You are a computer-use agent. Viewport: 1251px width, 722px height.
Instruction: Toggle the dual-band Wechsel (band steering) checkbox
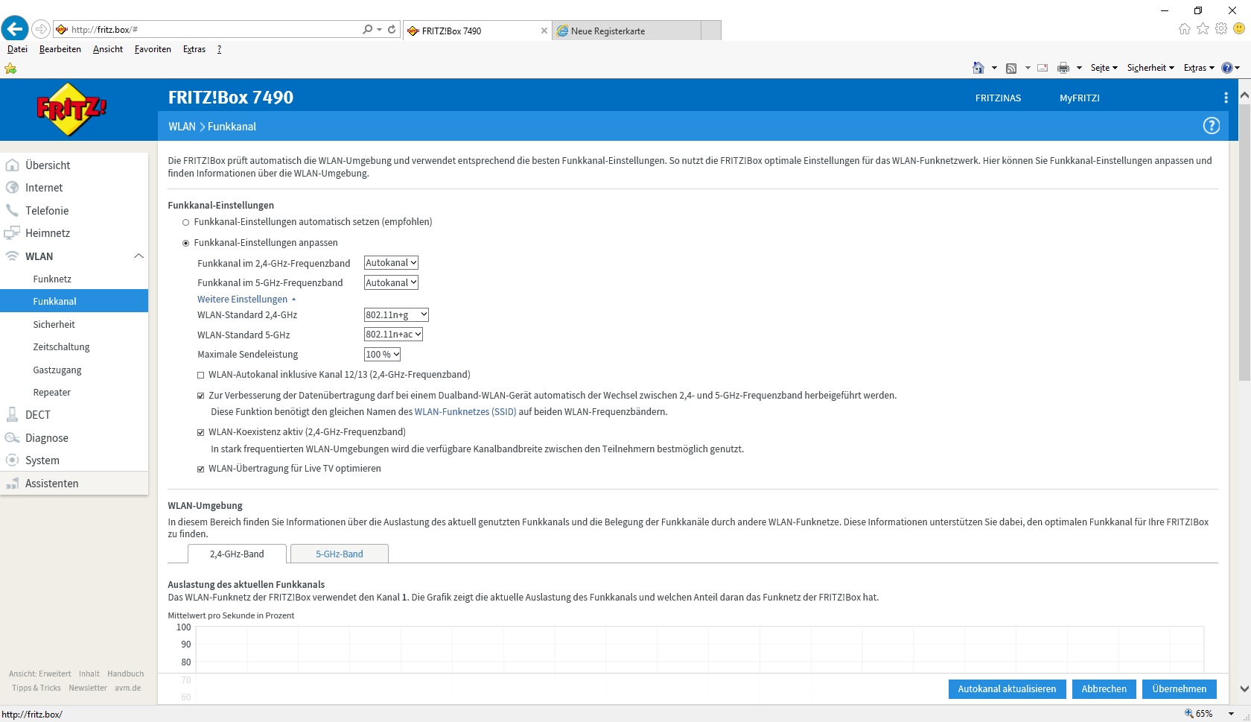click(201, 396)
